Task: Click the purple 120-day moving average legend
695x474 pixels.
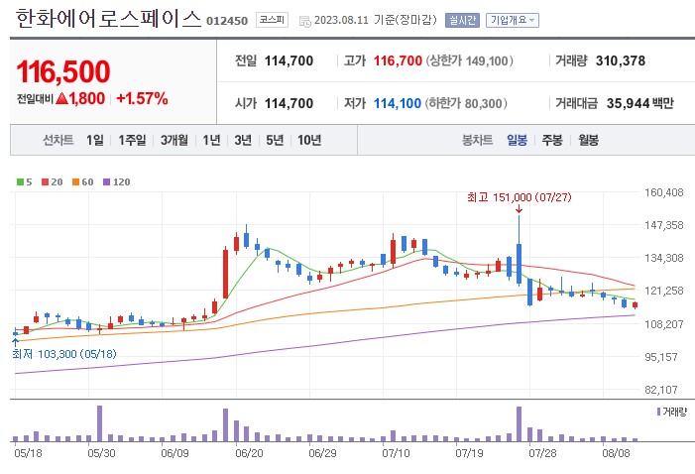Action: point(117,181)
